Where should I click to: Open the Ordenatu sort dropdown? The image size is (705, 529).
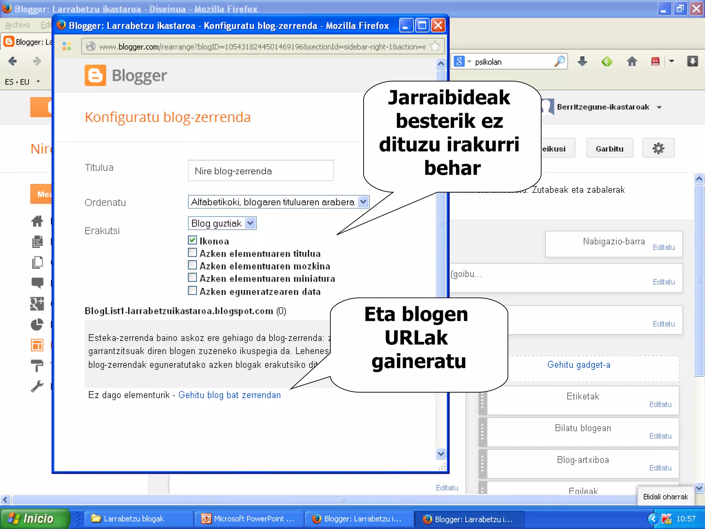[278, 202]
